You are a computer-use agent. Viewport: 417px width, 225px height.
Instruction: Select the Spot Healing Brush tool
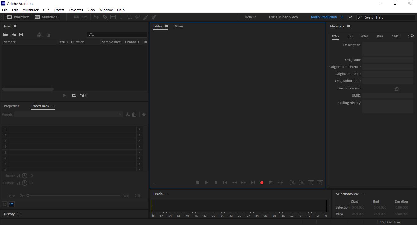coord(154,17)
